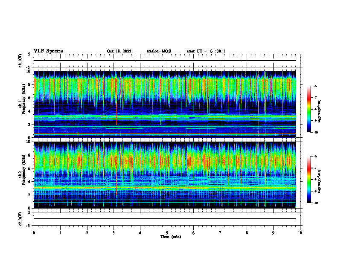338x261 pixels.
Task: Click the time axis tick label "10"
Action: click(x=300, y=233)
